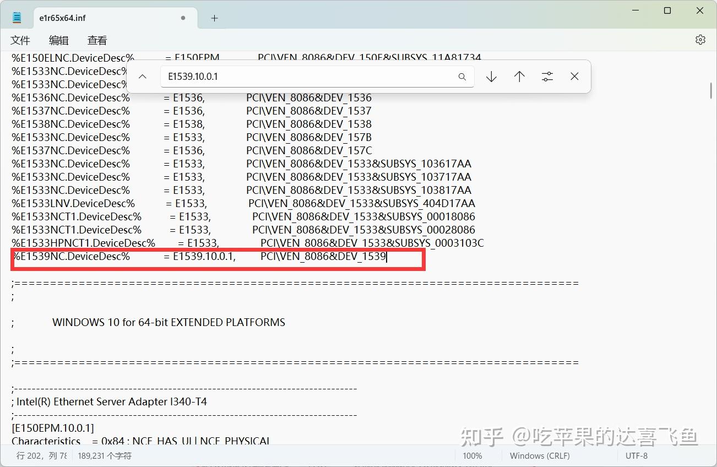Screen dimensions: 717x467
Task: Open Notepad settings with the gear icon
Action: (700, 39)
